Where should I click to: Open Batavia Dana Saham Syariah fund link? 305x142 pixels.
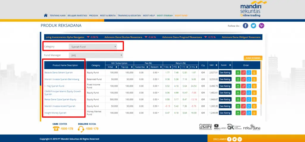59,73
